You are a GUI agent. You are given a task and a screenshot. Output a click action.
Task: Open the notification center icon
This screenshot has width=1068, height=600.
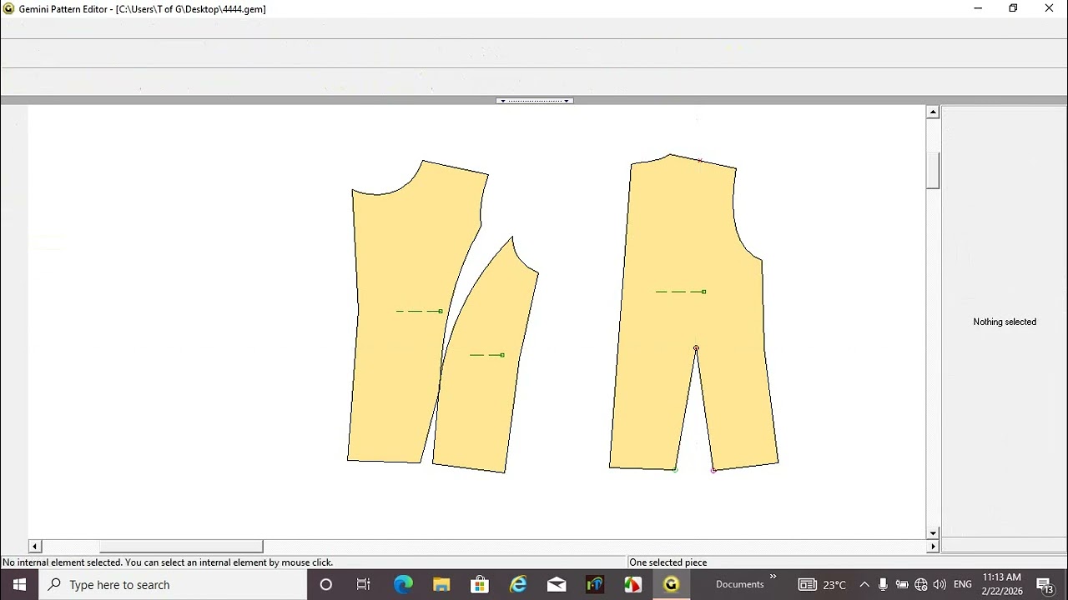pyautogui.click(x=1045, y=584)
